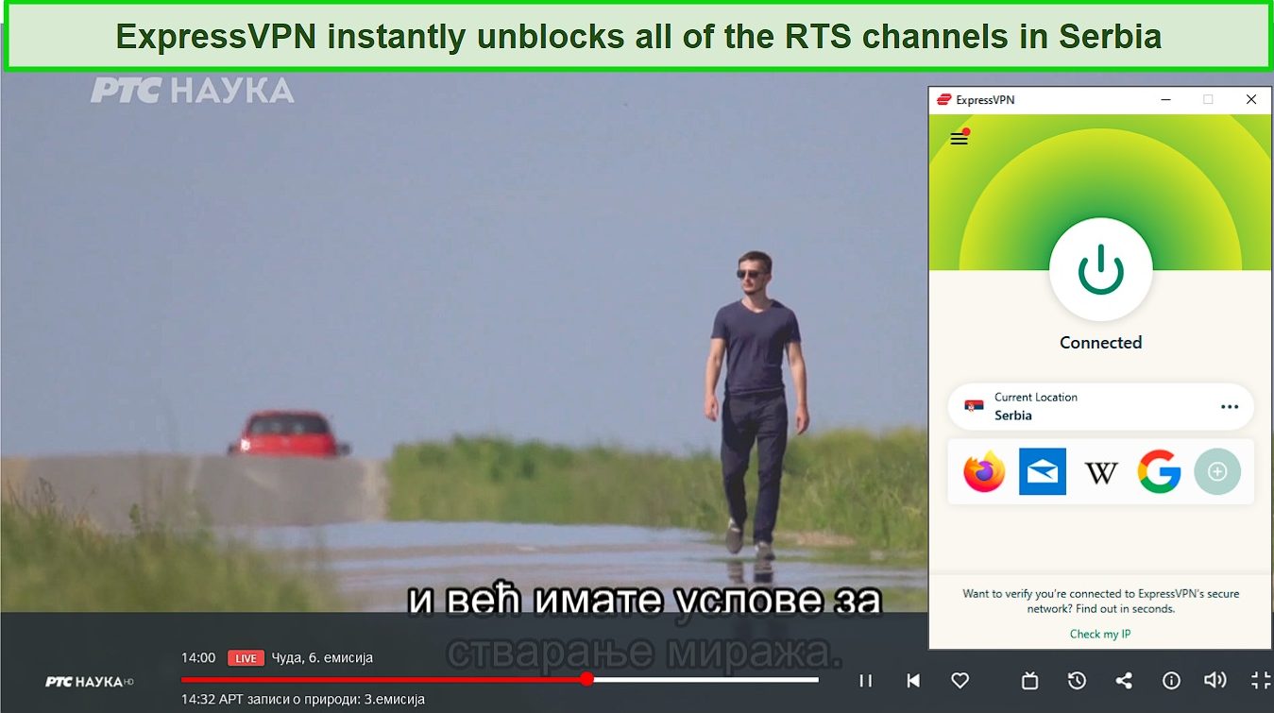The height and width of the screenshot is (713, 1274).
Task: Seek on the red video progress bar
Action: click(x=500, y=679)
